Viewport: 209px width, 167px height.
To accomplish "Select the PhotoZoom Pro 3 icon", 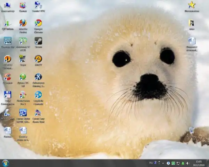I will (x=23, y=95).
